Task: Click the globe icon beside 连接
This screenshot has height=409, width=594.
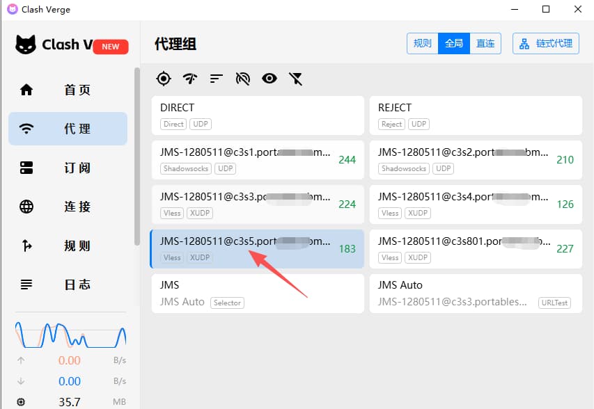Action: click(x=26, y=207)
